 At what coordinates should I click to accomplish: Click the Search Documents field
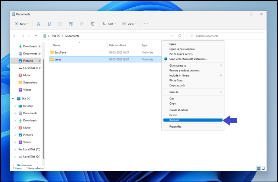[x=225, y=36]
